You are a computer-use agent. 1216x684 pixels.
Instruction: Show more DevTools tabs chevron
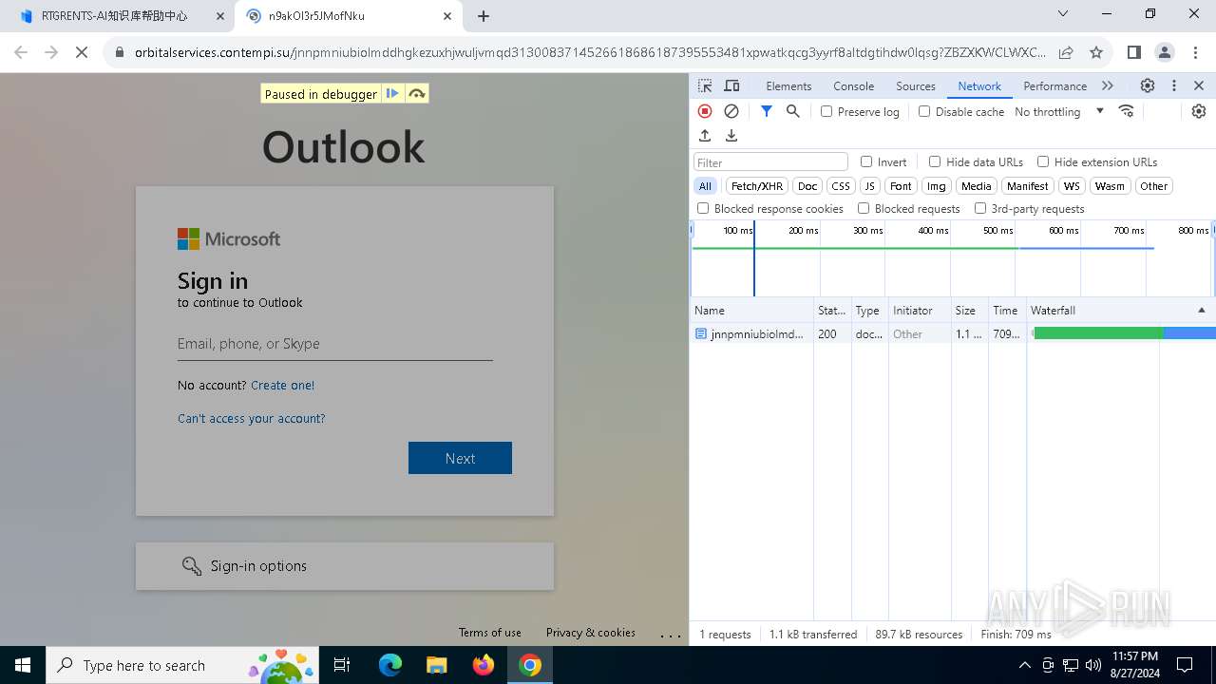coord(1108,85)
